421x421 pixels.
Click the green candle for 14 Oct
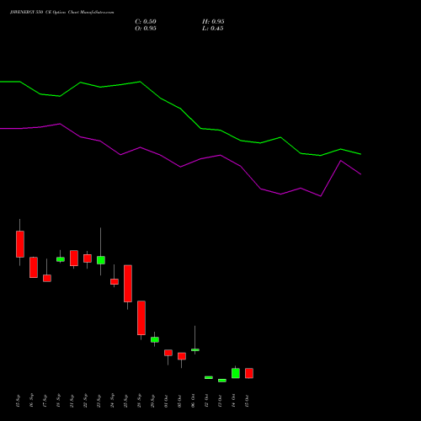click(236, 373)
